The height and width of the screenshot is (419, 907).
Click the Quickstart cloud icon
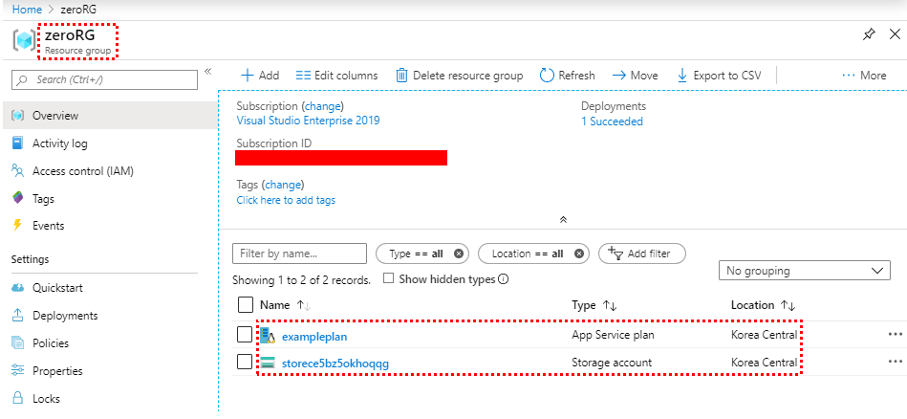tap(18, 288)
